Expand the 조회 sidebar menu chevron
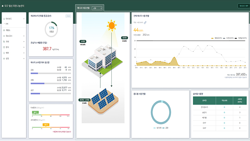Viewport: 250px width, 141px height. pos(24,42)
